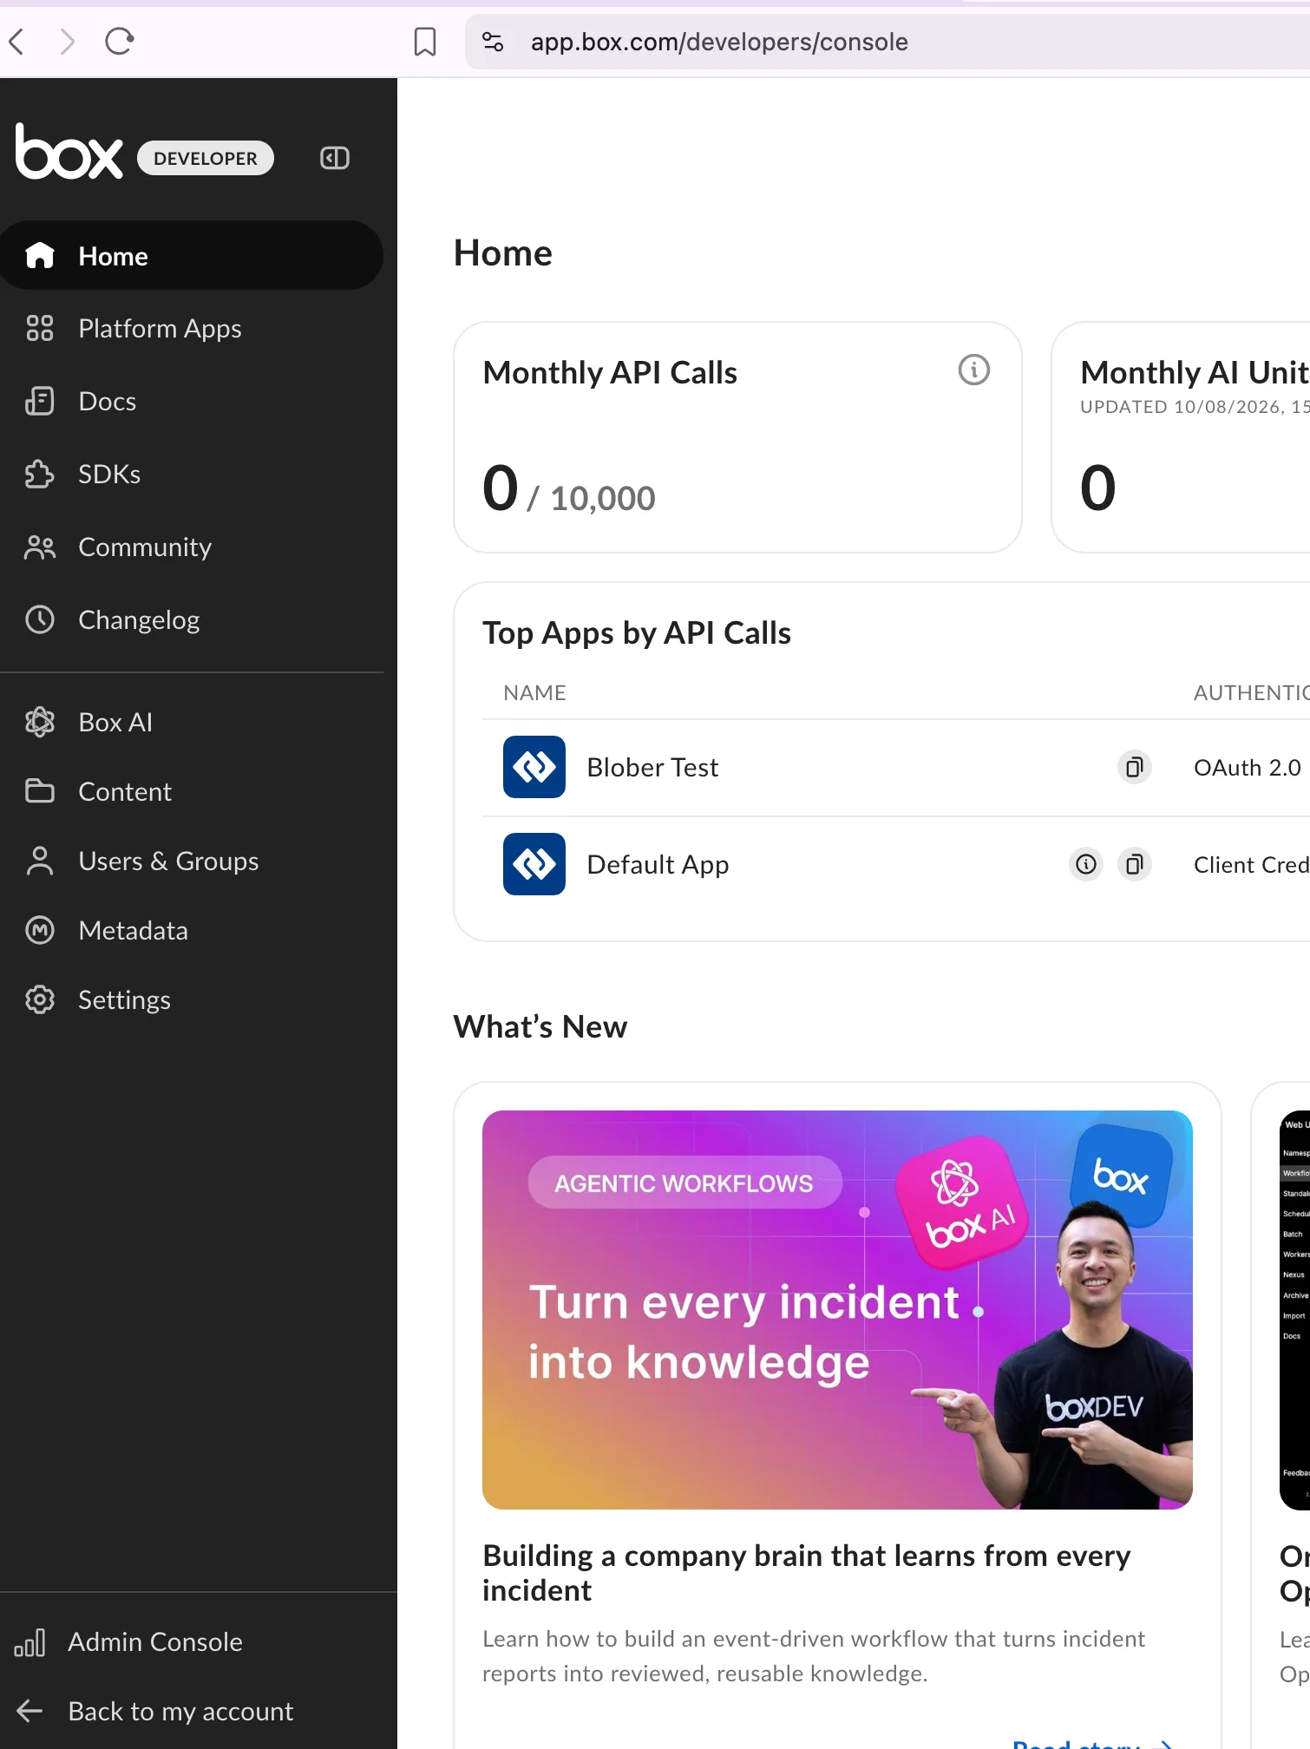Viewport: 1310px width, 1749px height.
Task: Open Platform Apps menu item
Action: pos(192,328)
